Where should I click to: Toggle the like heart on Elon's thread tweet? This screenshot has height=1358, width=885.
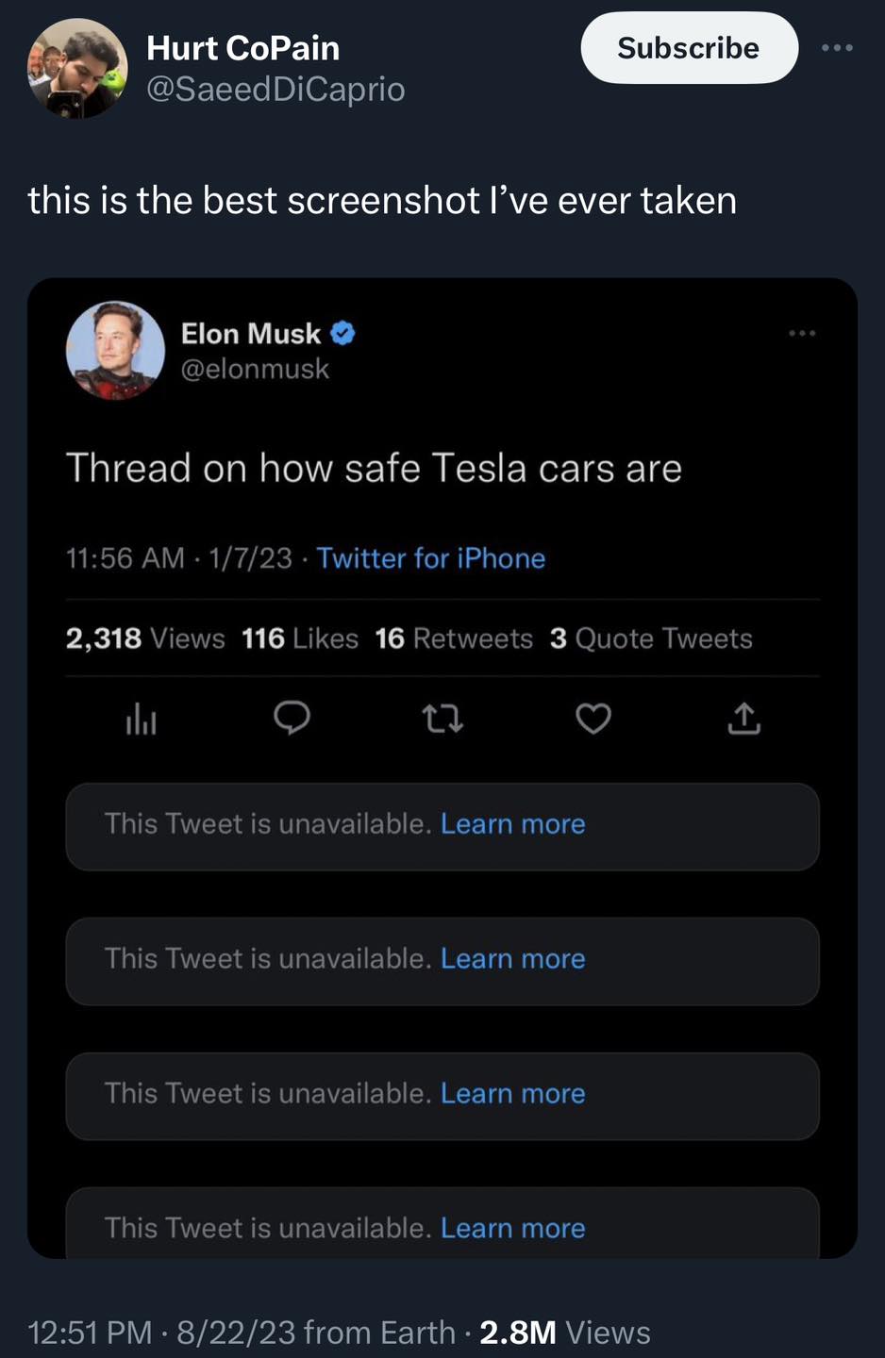593,720
